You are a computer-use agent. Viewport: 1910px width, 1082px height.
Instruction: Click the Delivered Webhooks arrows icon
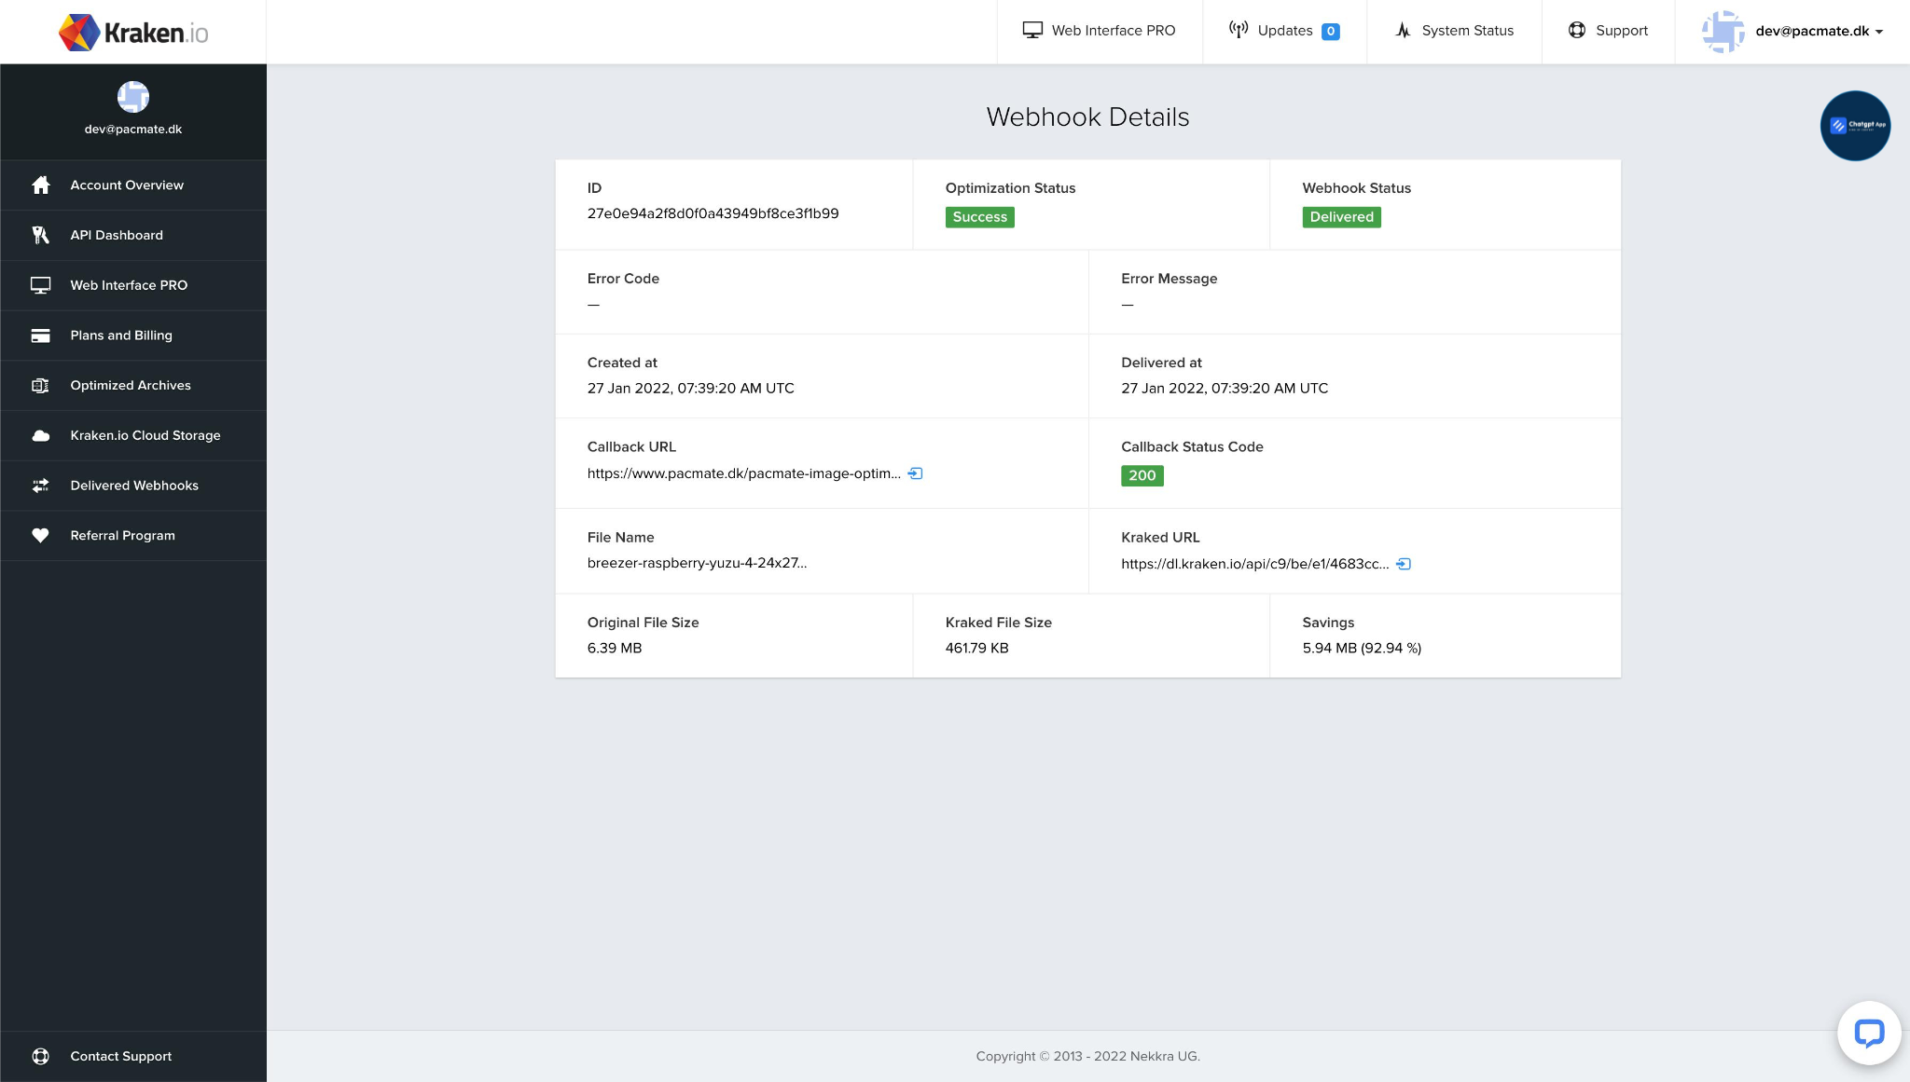40,486
